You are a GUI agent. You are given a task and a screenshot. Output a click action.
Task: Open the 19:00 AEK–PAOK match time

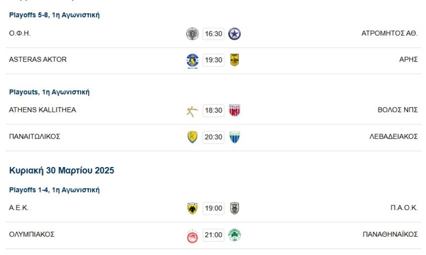(x=213, y=209)
